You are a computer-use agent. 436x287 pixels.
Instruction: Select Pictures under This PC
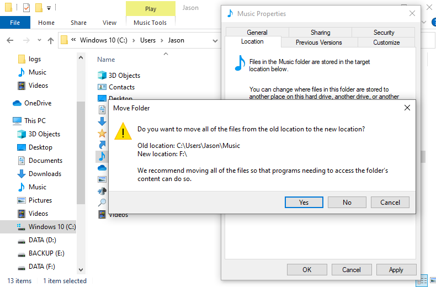[40, 200]
